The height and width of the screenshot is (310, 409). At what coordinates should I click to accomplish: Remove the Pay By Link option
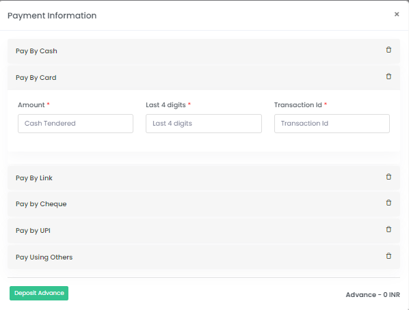pyautogui.click(x=388, y=177)
